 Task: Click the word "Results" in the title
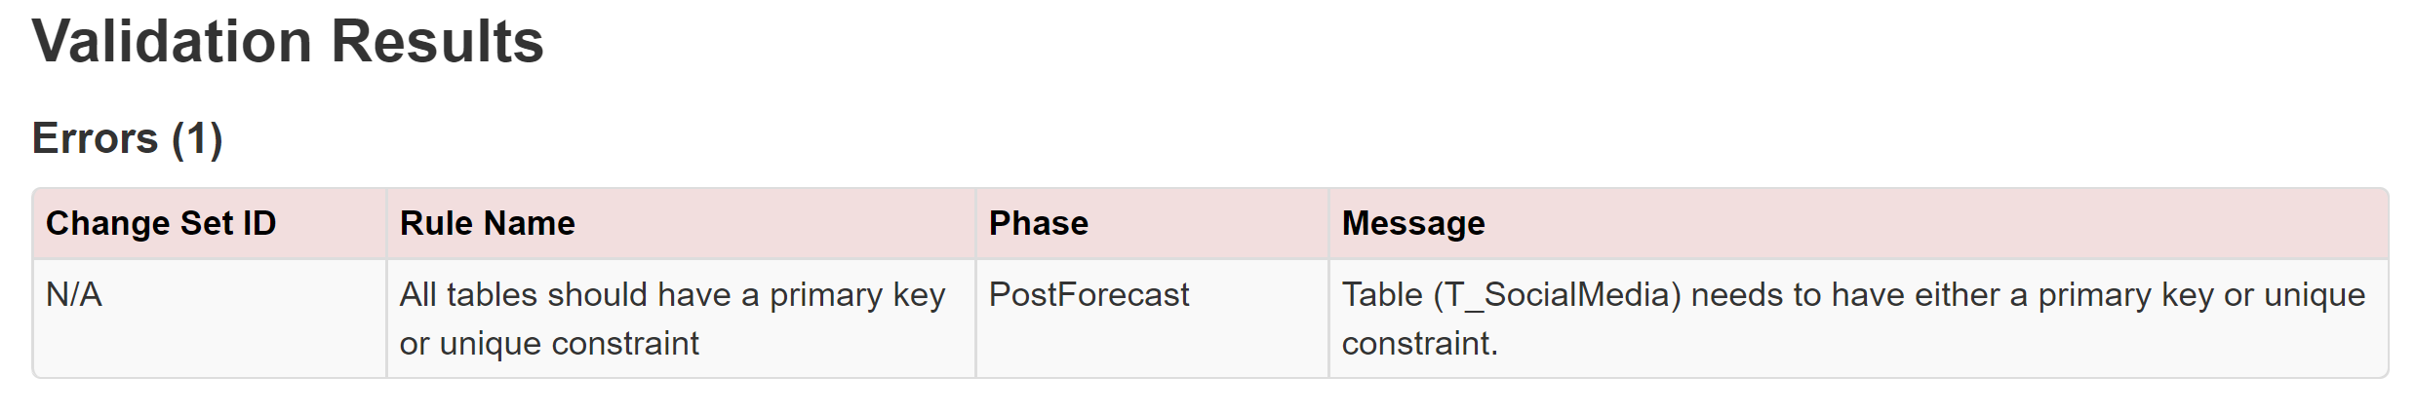(x=437, y=42)
